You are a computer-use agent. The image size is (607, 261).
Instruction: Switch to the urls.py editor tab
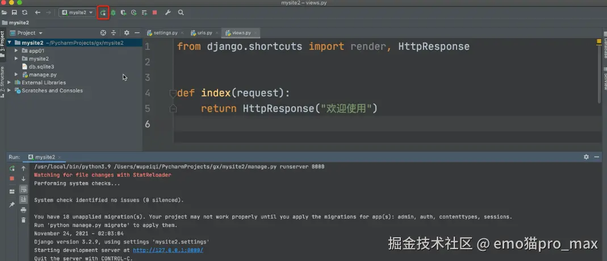click(204, 33)
